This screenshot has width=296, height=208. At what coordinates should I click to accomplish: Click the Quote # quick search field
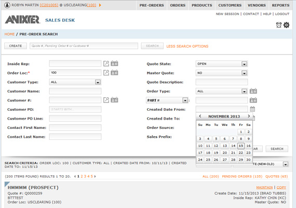point(84,46)
